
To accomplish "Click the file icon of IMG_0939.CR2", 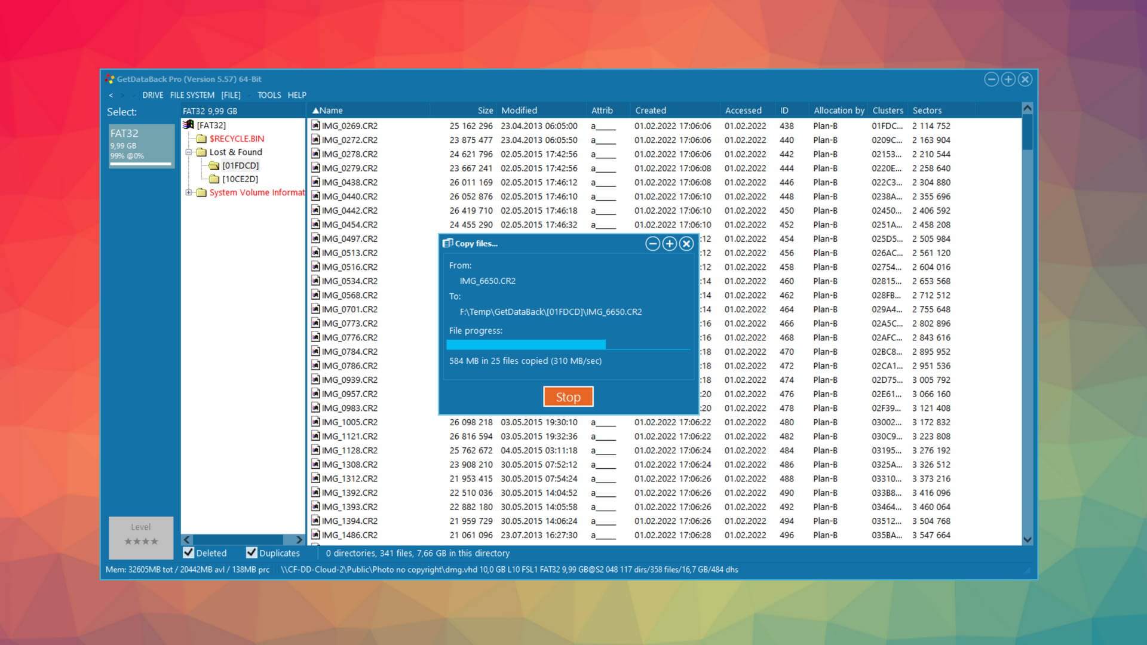I will (x=315, y=380).
